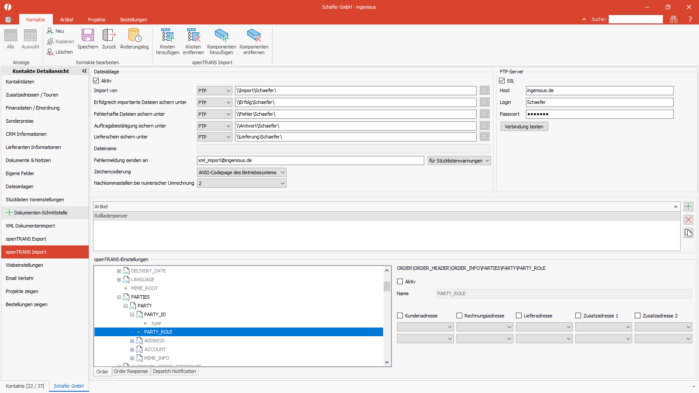Check the Zusatzadresse 2 checkbox

(x=637, y=316)
